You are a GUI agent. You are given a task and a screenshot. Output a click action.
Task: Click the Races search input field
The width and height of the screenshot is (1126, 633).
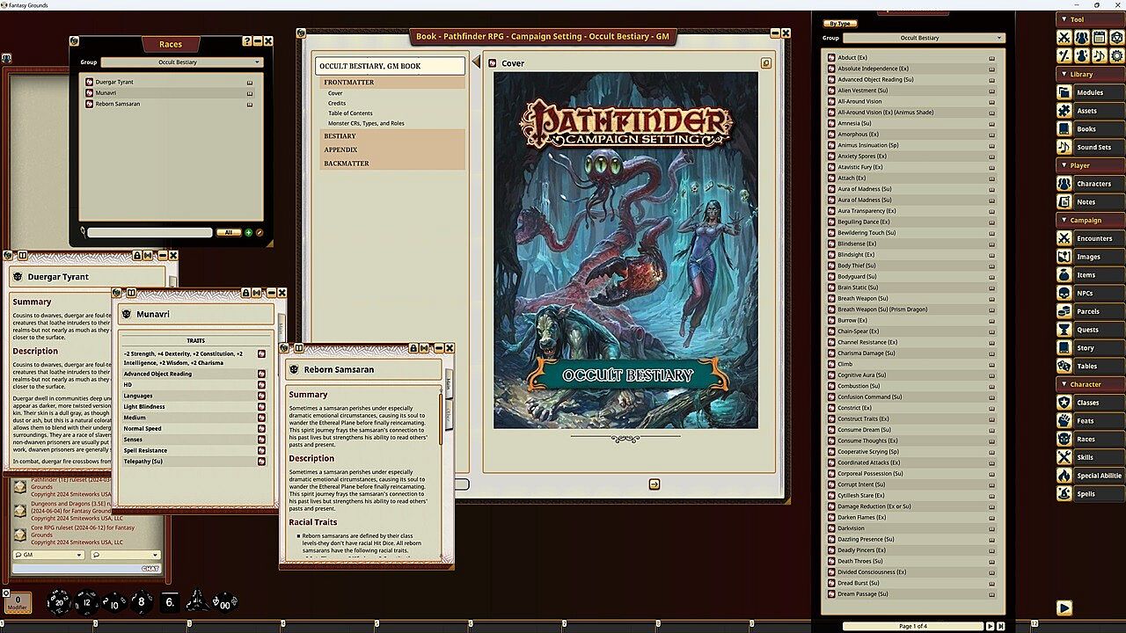point(150,233)
